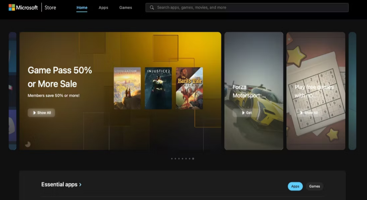This screenshot has height=200, width=367.
Task: Click the Members save 50% subtitle
Action: pos(53,96)
